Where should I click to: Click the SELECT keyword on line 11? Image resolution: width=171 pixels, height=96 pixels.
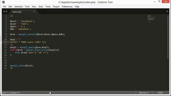[14, 42]
